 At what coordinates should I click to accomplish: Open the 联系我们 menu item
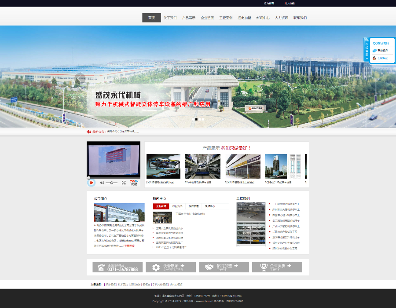pyautogui.click(x=300, y=18)
